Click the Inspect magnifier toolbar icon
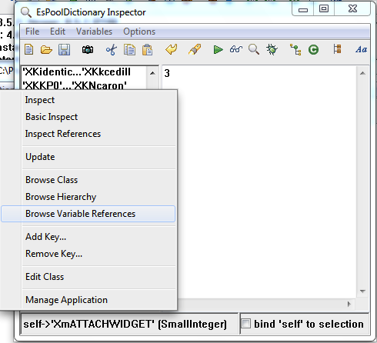377x343 pixels. tap(254, 49)
